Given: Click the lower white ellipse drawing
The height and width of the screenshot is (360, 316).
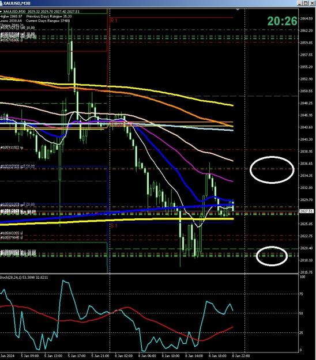Looking at the screenshot, I should click(272, 256).
